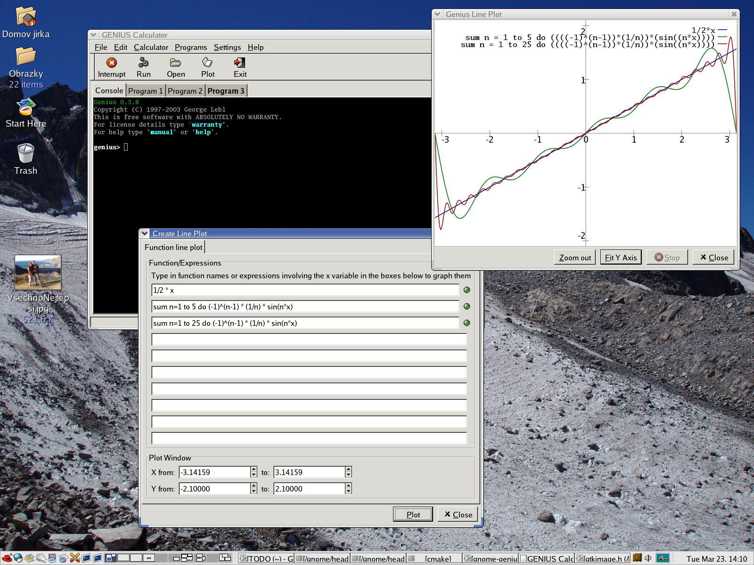Launch the Start Here desktop icon
The image size is (754, 565).
[26, 107]
